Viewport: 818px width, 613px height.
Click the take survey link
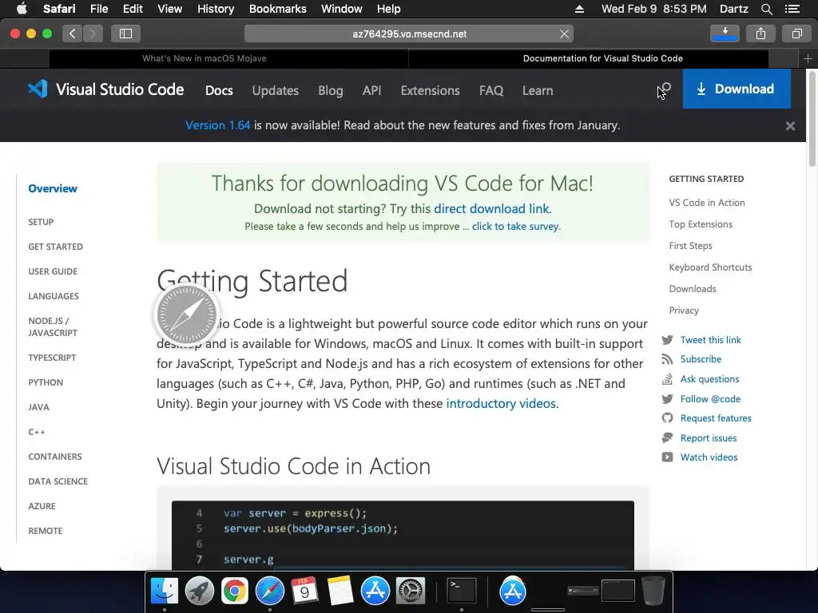(x=515, y=227)
